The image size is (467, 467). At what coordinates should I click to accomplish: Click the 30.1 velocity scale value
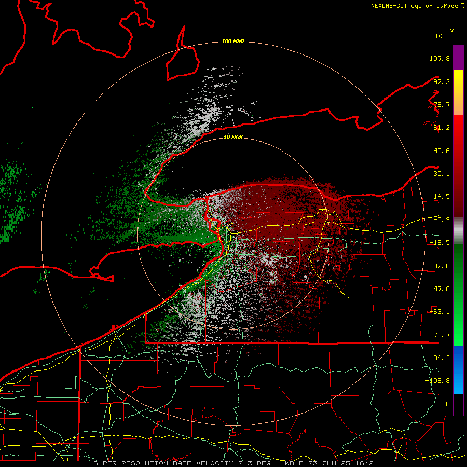442,174
